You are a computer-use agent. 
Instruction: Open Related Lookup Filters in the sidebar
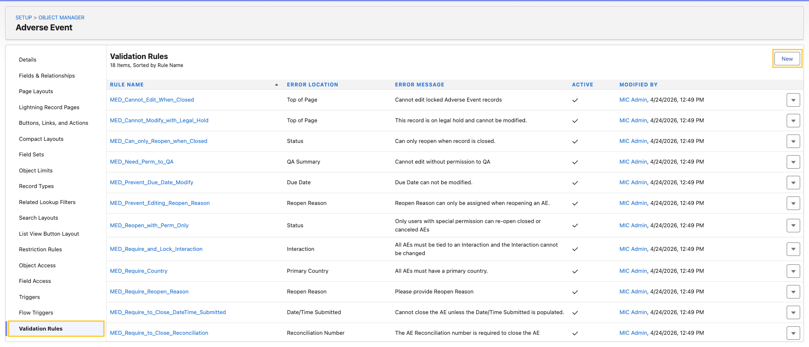click(x=47, y=202)
